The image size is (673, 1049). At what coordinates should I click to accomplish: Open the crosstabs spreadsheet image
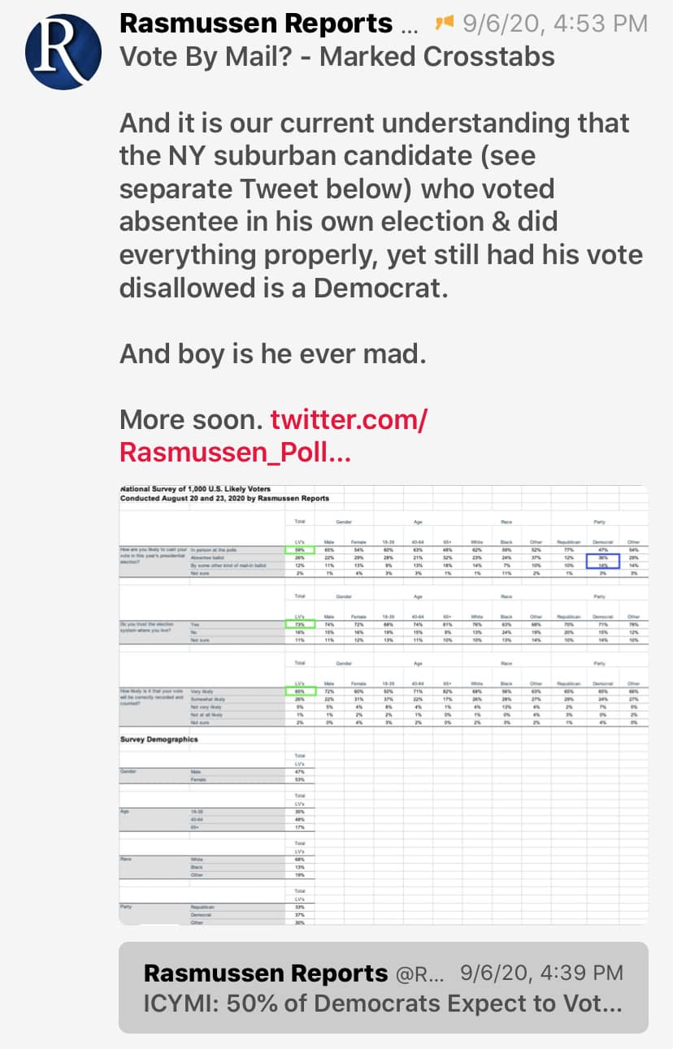(x=384, y=704)
